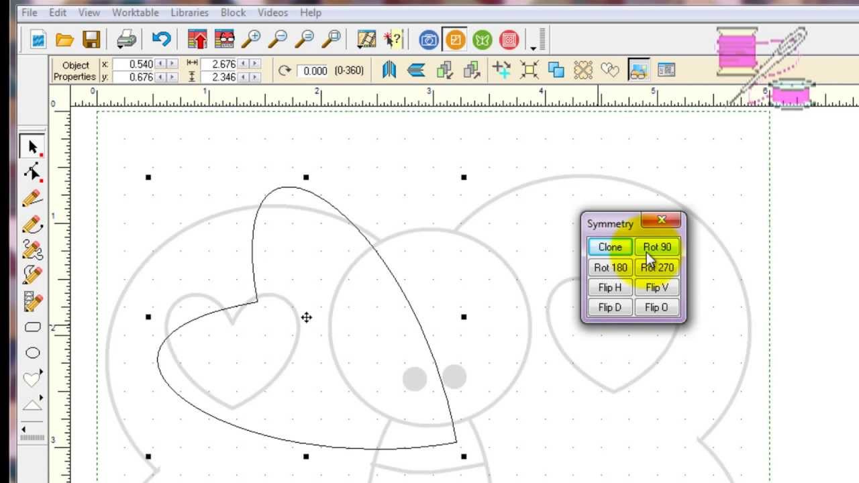Image resolution: width=859 pixels, height=483 pixels.
Task: Open the Worktable menu
Action: (x=136, y=13)
